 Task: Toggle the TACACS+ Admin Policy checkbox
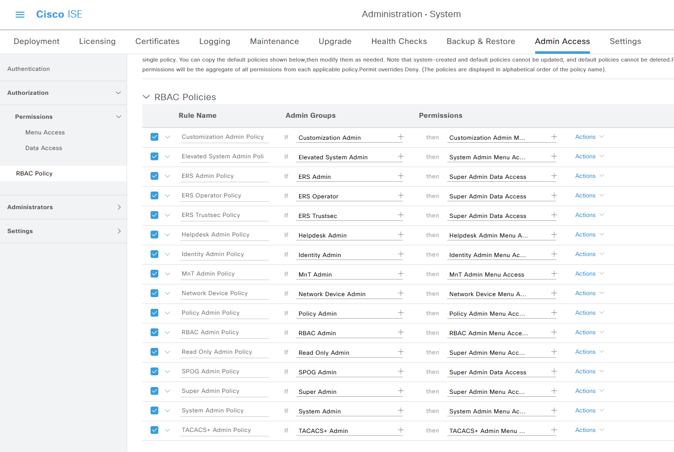click(x=154, y=430)
